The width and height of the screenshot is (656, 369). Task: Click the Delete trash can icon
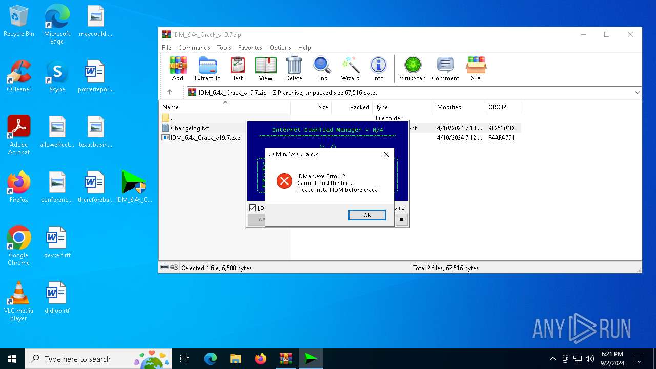[x=294, y=69]
